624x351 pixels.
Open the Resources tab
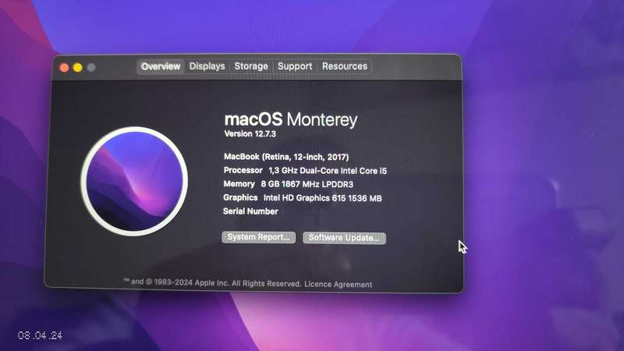point(345,66)
